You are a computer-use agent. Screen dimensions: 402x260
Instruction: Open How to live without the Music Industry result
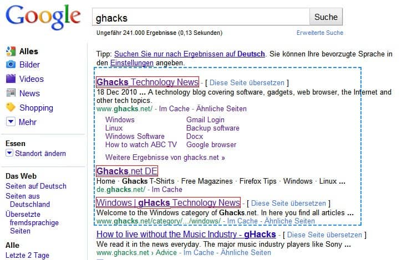[x=186, y=234]
